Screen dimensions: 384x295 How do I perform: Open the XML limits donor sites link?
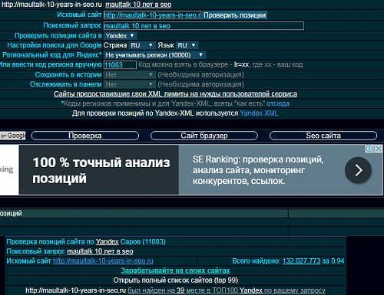(175, 94)
